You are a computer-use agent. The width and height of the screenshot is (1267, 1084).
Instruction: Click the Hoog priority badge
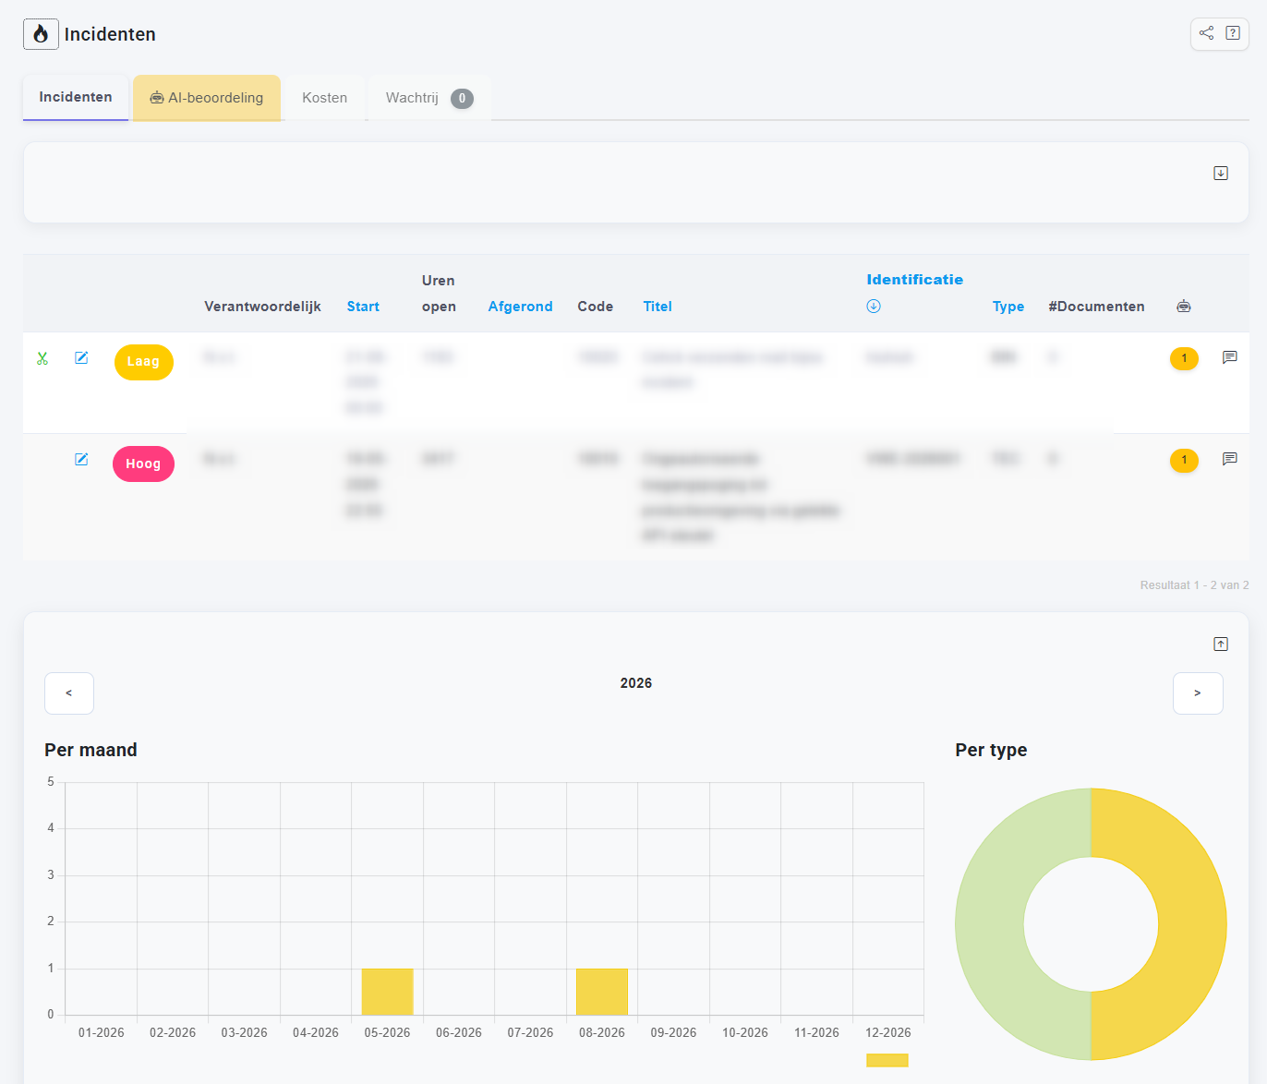pyautogui.click(x=143, y=464)
